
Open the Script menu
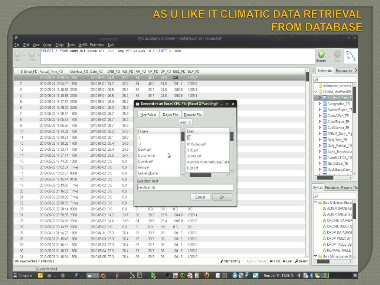point(59,45)
